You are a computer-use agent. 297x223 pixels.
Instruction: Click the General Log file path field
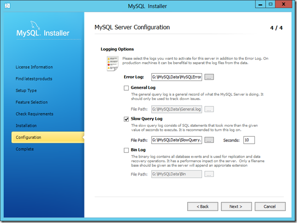point(177,109)
